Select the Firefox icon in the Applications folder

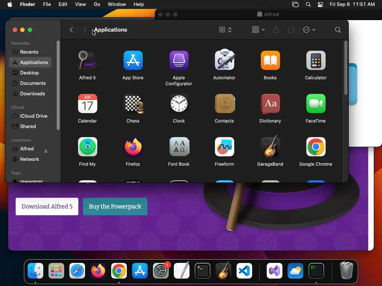click(133, 147)
